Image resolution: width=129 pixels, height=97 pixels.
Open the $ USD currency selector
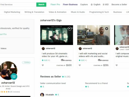pos(106,5)
